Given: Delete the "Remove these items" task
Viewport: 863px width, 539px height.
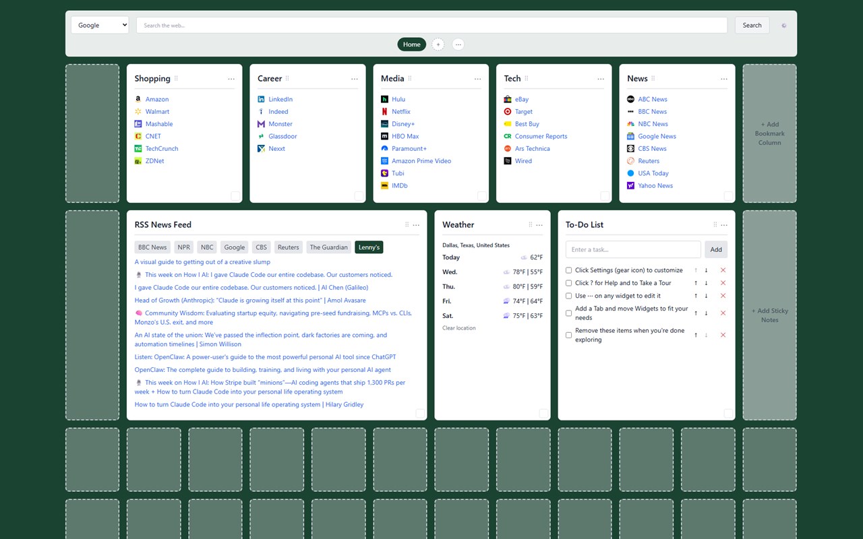Looking at the screenshot, I should tap(723, 335).
